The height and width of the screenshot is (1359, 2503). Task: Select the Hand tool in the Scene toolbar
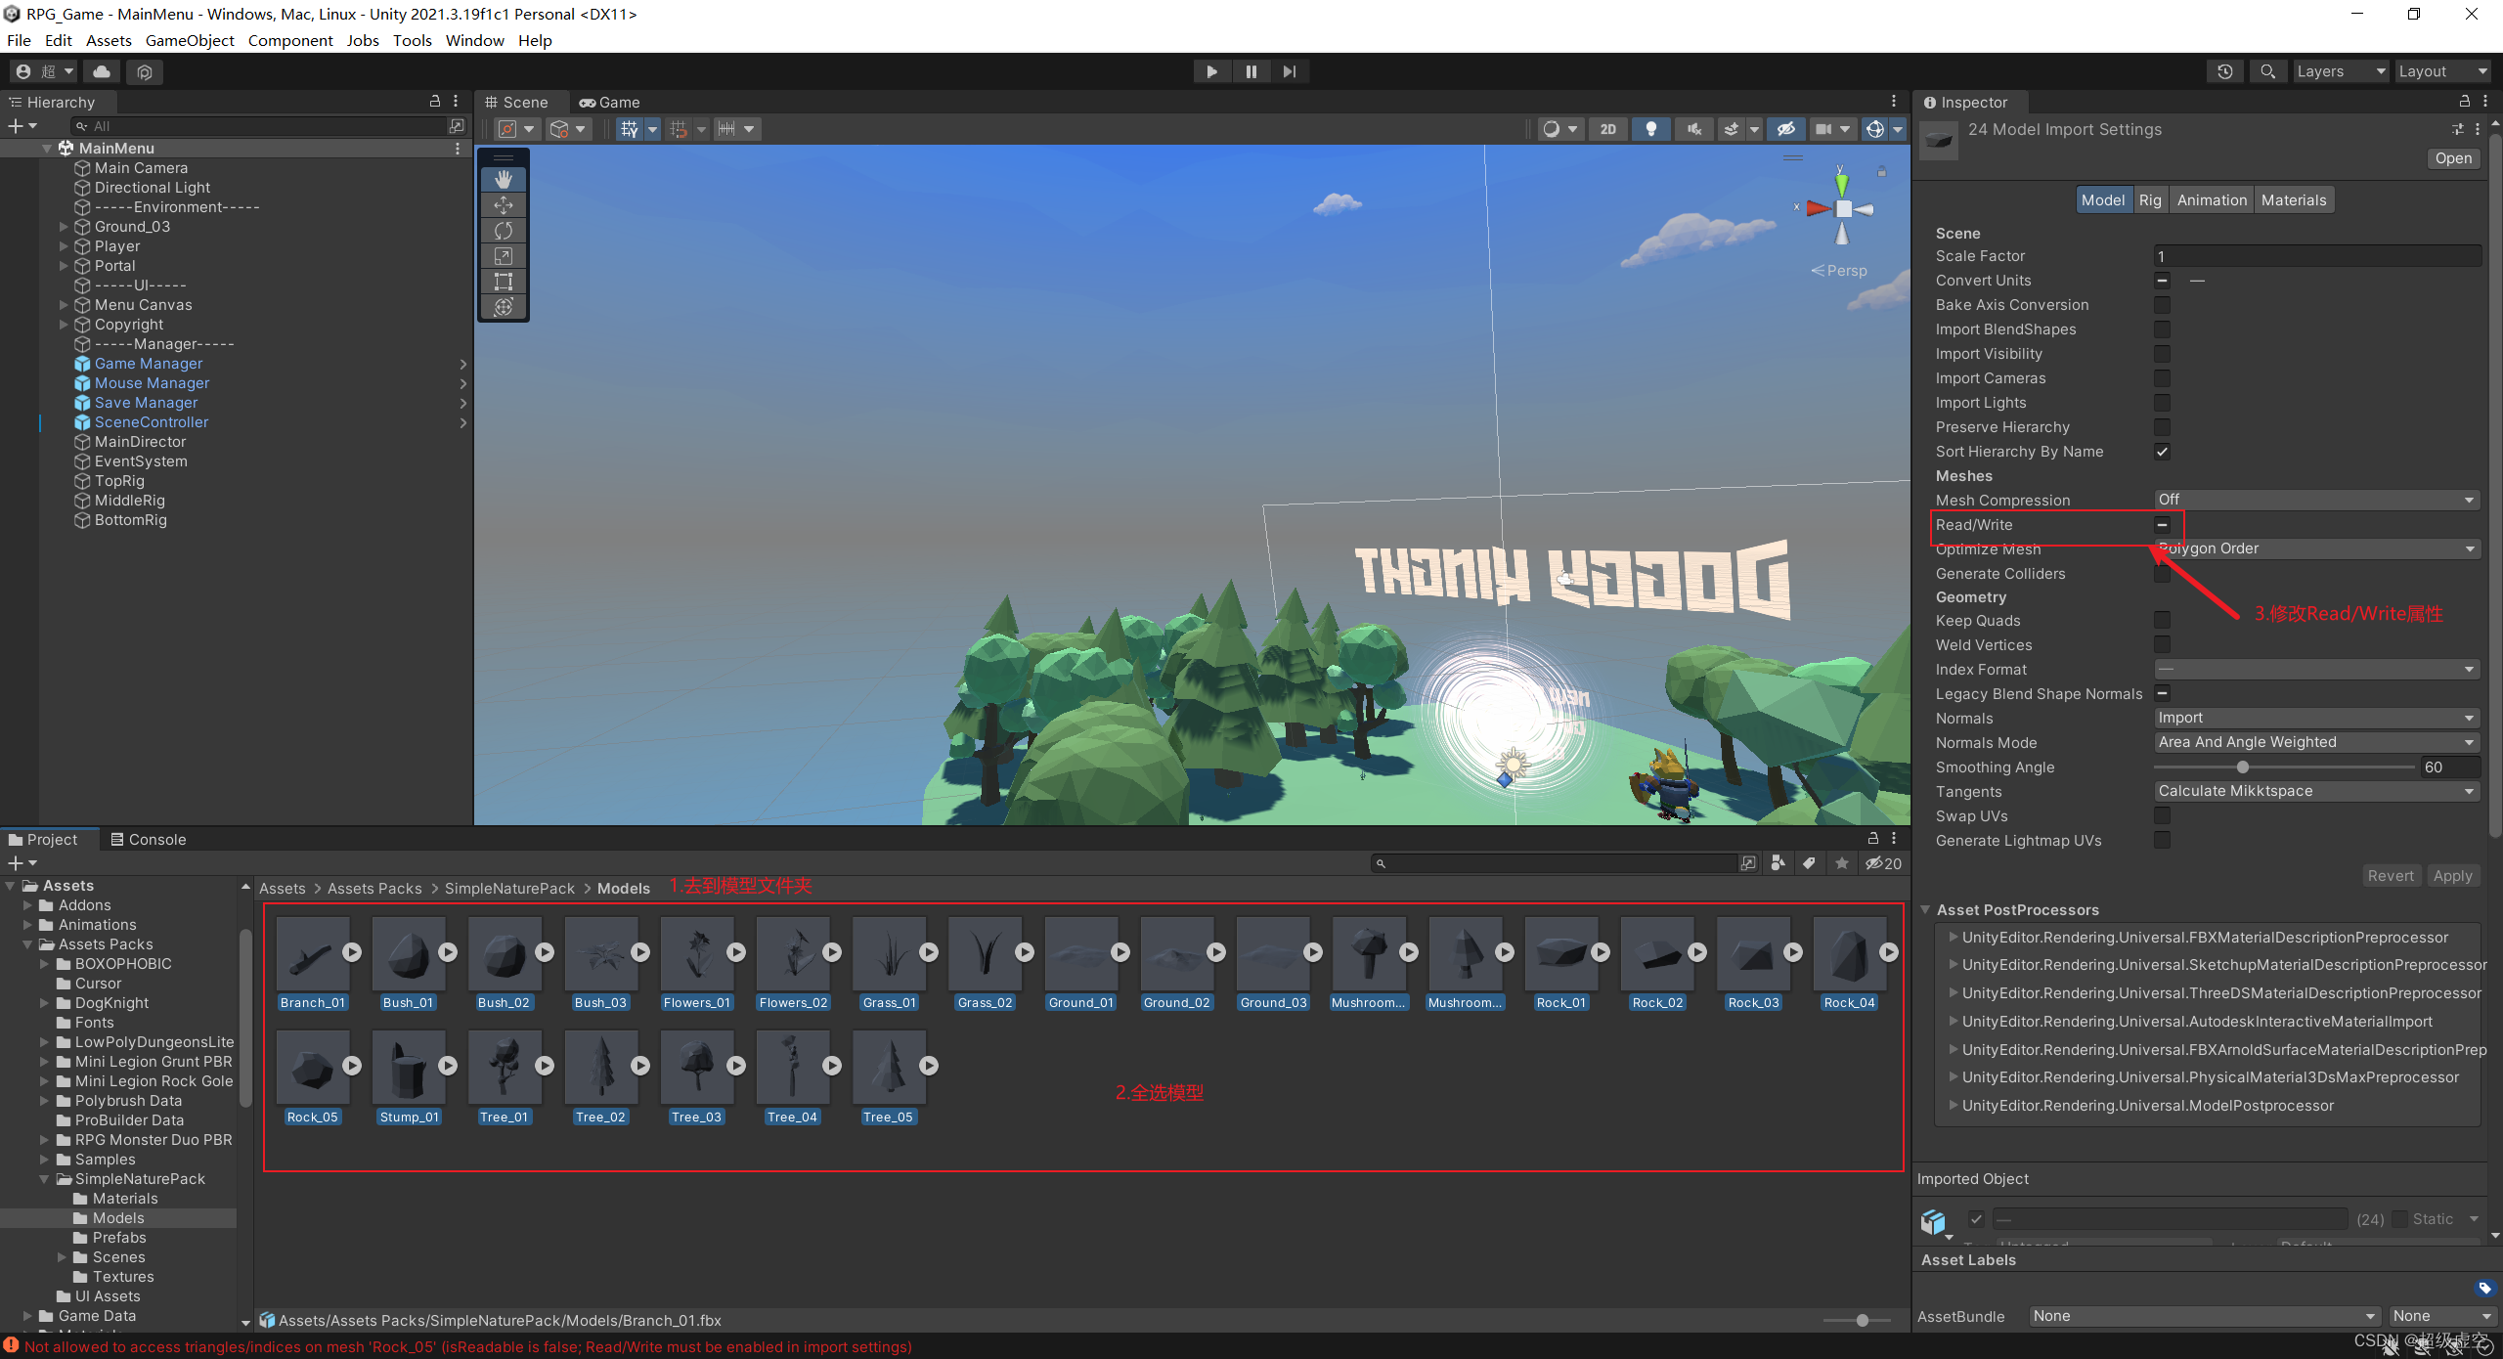click(503, 178)
